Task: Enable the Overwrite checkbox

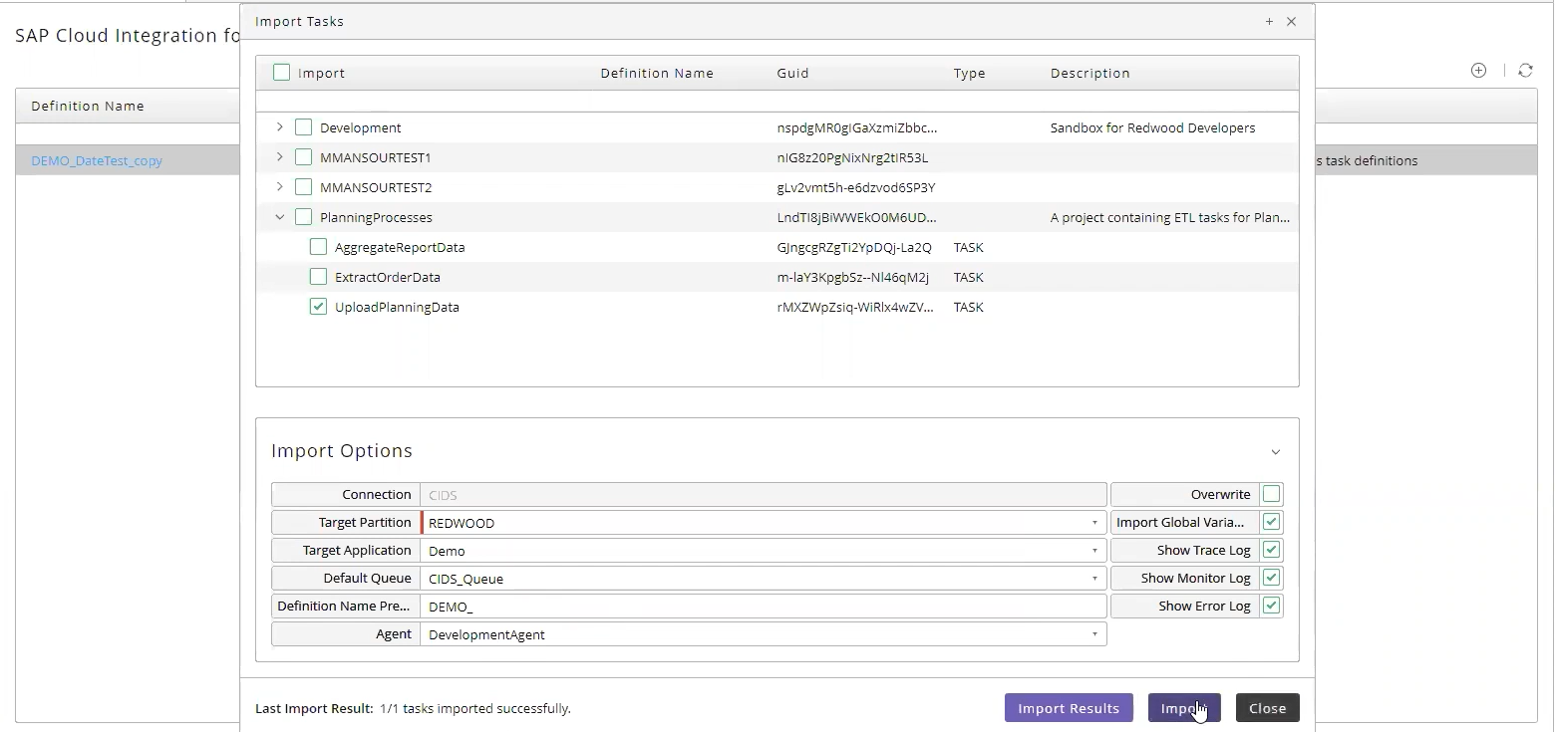Action: pyautogui.click(x=1271, y=494)
